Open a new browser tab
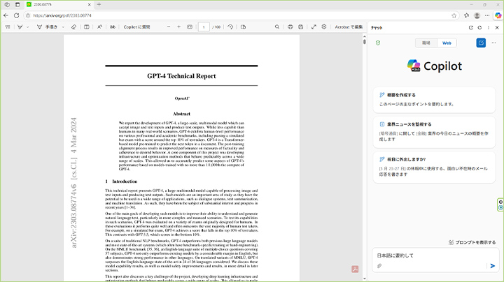This screenshot has width=504, height=282. 99,4
